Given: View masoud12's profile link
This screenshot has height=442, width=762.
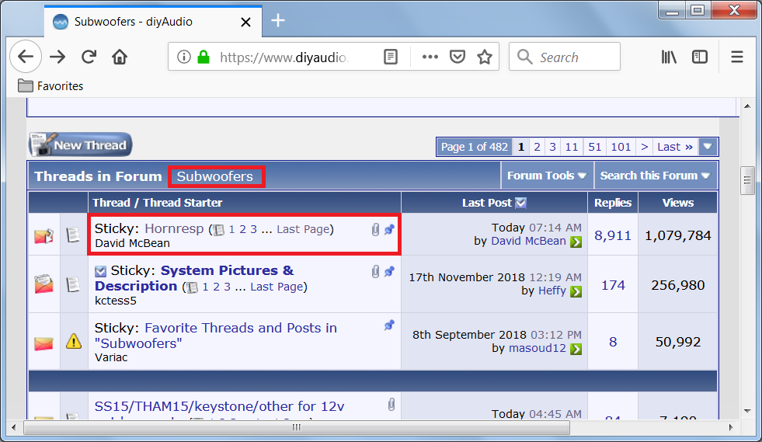Looking at the screenshot, I should tap(538, 348).
